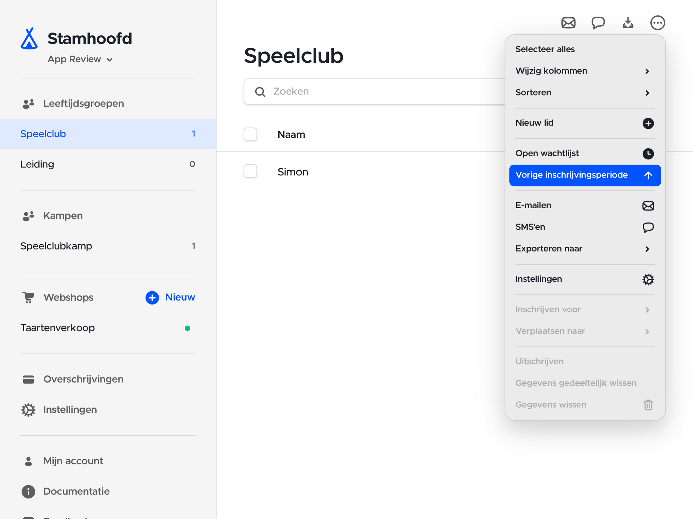693x519 pixels.
Task: Click the trash icon beside Gegevens wissen
Action: tap(648, 405)
